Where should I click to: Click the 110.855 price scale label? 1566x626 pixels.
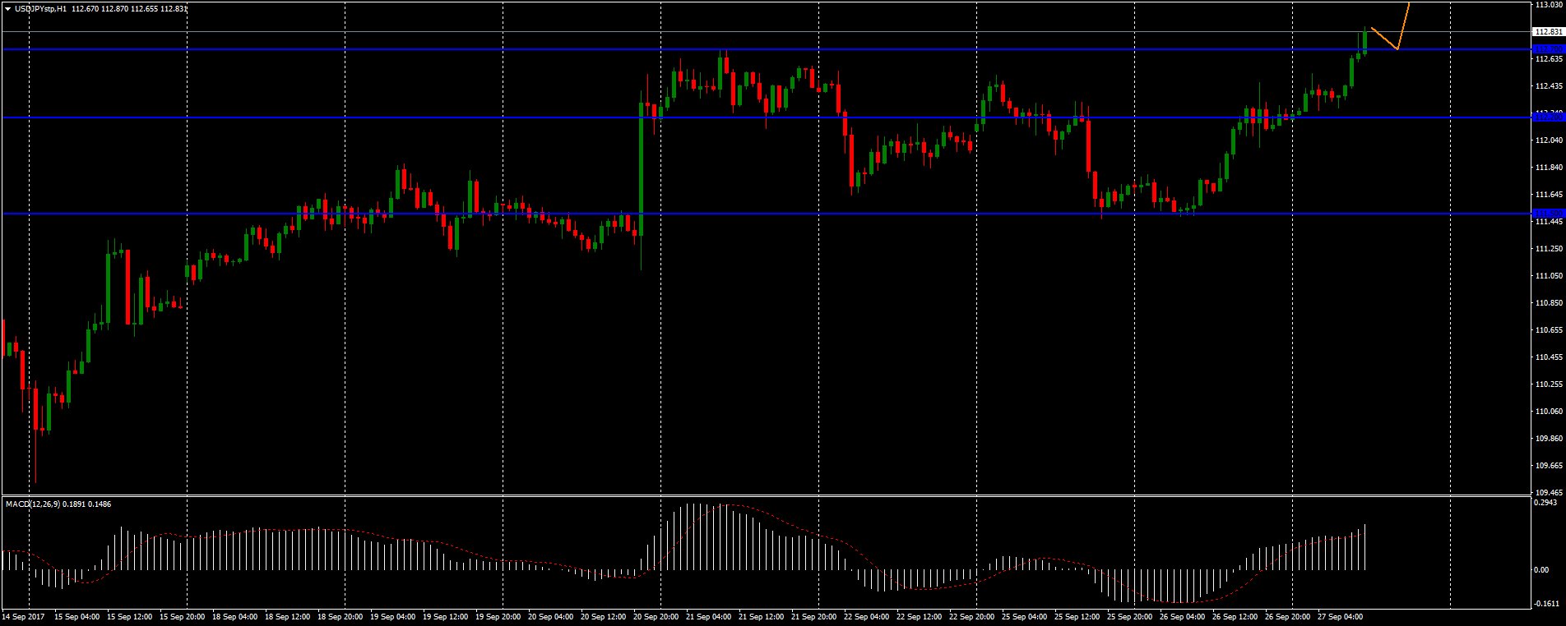[x=1549, y=303]
